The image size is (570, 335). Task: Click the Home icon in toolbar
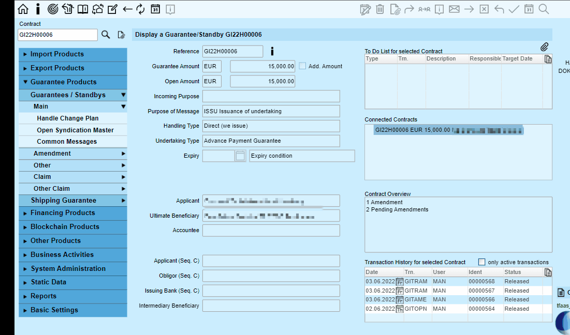coord(23,9)
